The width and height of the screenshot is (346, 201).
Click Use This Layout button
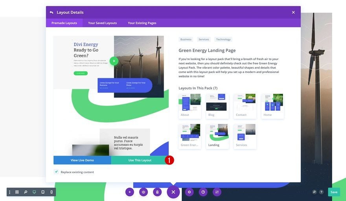(x=140, y=160)
